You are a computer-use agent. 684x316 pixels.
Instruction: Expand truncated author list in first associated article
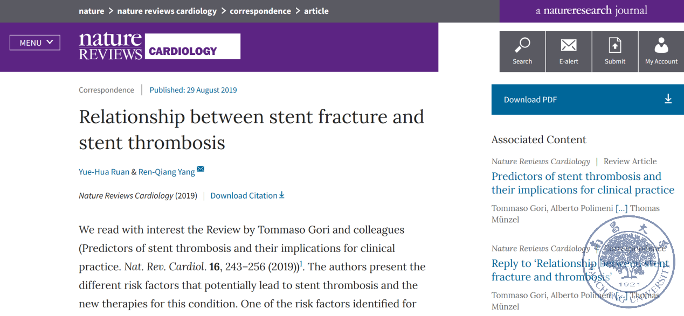pyautogui.click(x=621, y=208)
